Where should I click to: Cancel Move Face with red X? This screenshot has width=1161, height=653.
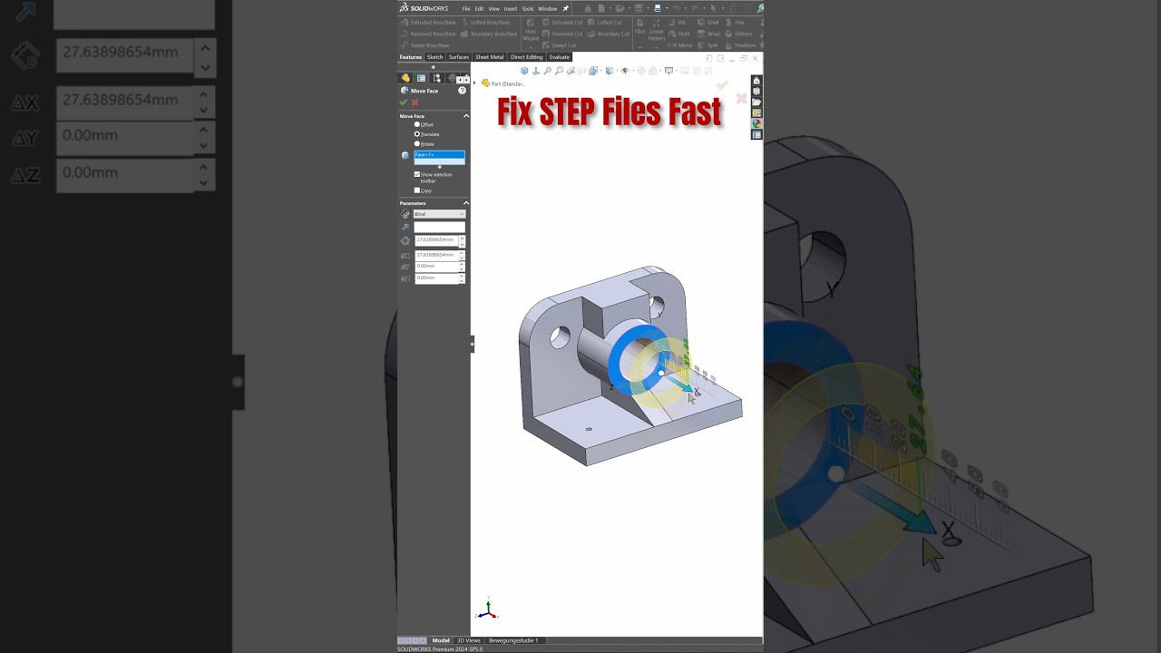click(415, 102)
